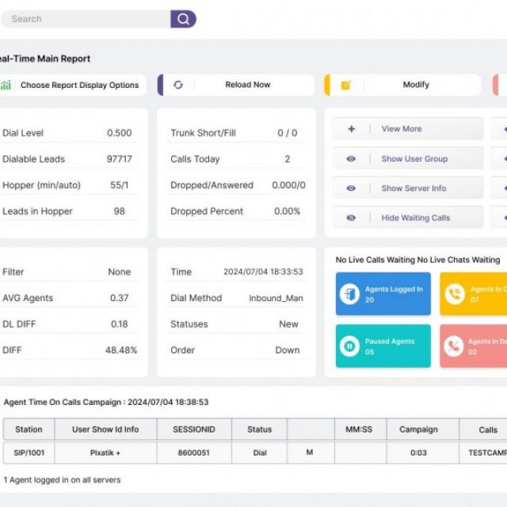Viewport: 507px width, 507px height.
Task: Open Choose Report Display Options
Action: click(73, 85)
